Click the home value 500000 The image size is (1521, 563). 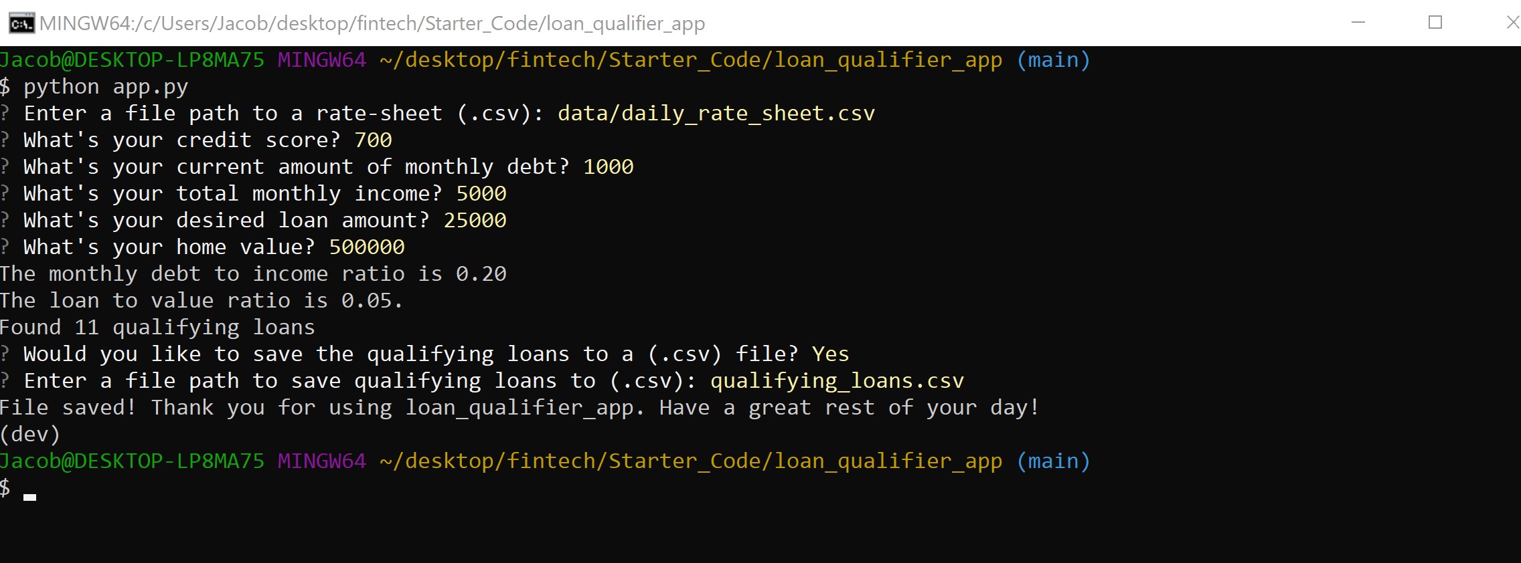pos(366,247)
